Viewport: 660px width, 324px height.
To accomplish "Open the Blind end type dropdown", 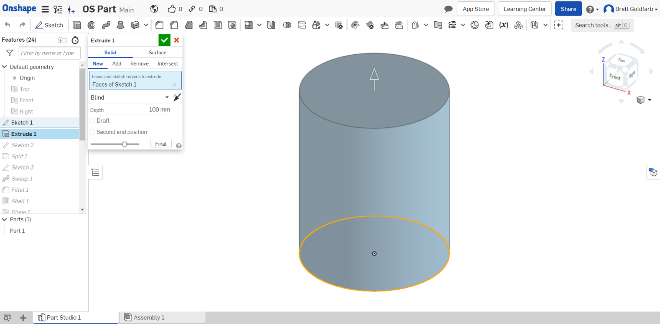I will pos(128,97).
